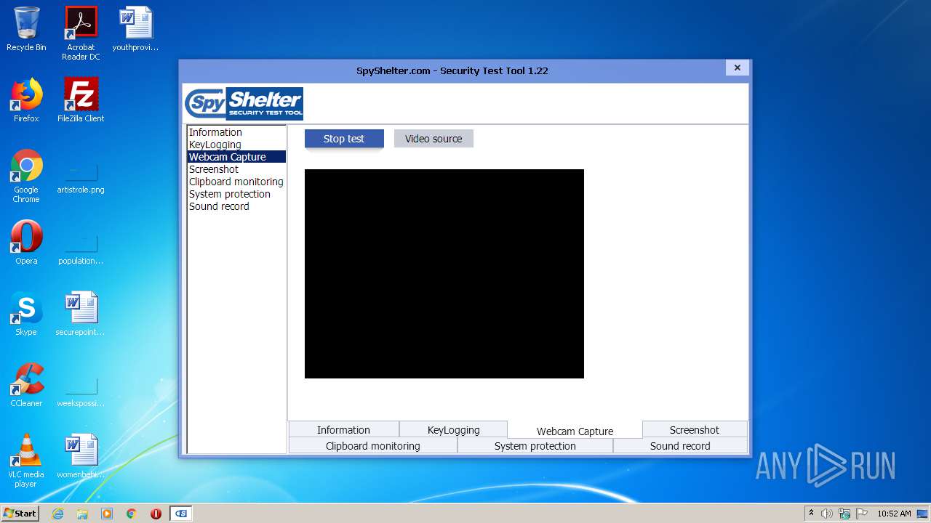Switch to the Information bottom tab
Image resolution: width=931 pixels, height=523 pixels.
pos(344,429)
